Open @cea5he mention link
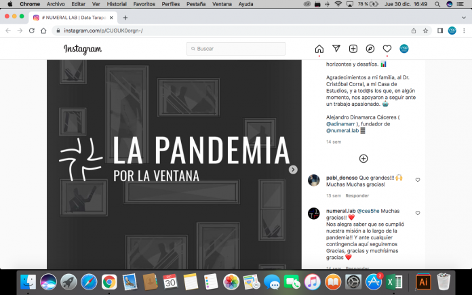The image size is (472, 295). [368, 211]
